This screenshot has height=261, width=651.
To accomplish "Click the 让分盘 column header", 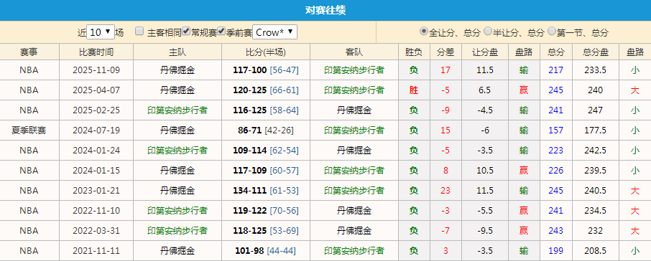I will click(485, 52).
